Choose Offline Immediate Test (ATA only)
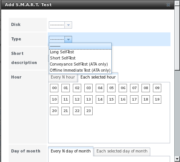180x162 pixels. (x=80, y=70)
